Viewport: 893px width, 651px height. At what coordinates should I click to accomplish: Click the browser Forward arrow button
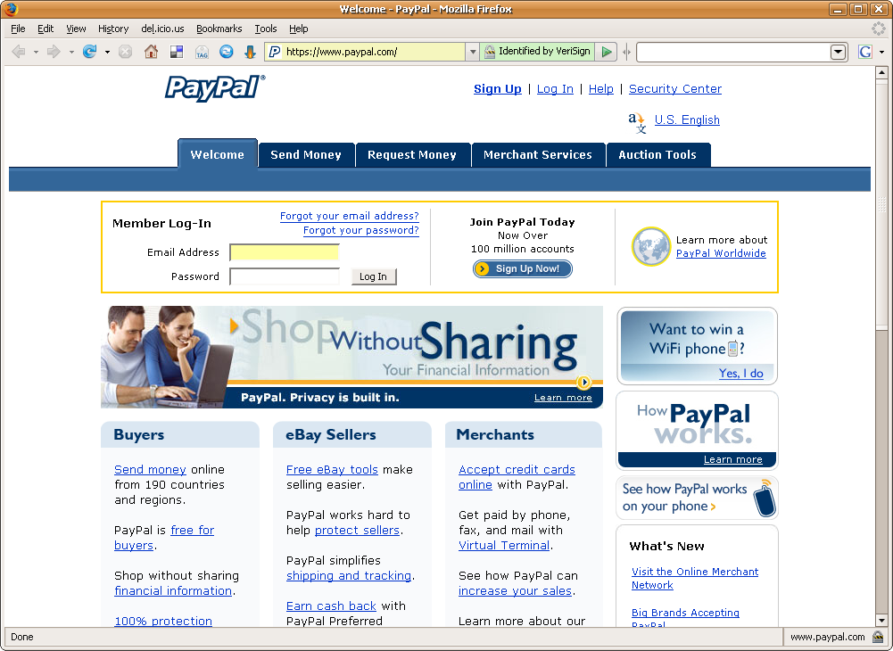click(x=54, y=52)
